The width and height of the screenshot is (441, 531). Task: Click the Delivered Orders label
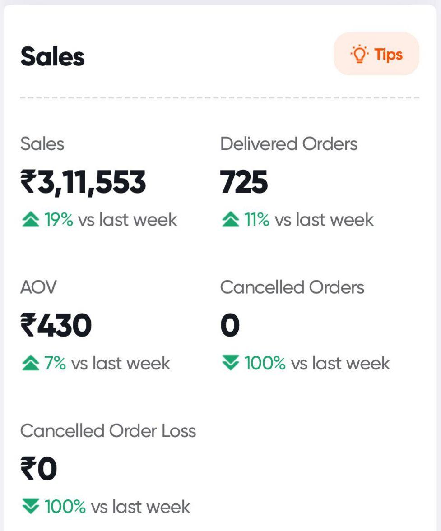pos(289,144)
